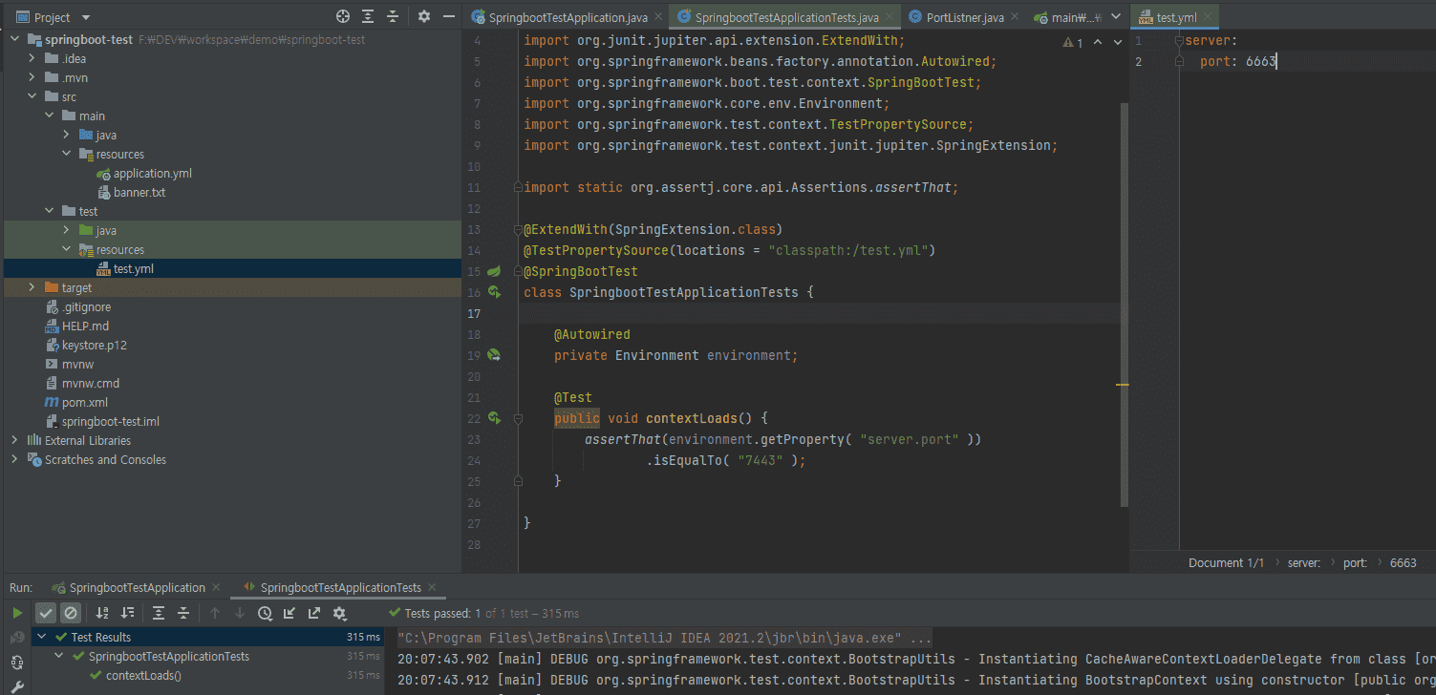The width and height of the screenshot is (1436, 695).
Task: Collapse springboot-test root node
Action: [14, 40]
